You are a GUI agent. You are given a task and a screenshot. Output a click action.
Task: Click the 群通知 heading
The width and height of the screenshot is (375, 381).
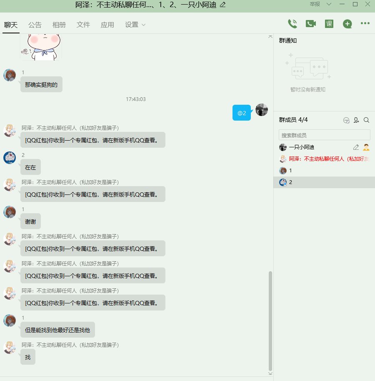click(287, 40)
